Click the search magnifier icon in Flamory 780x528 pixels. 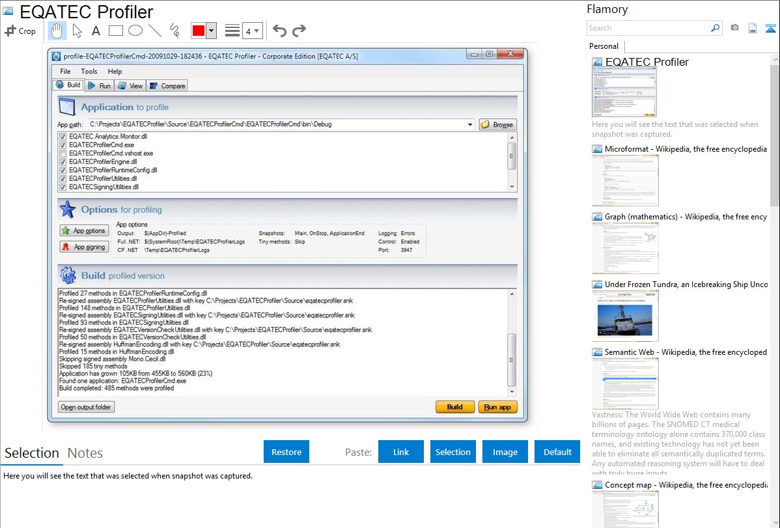coord(716,28)
